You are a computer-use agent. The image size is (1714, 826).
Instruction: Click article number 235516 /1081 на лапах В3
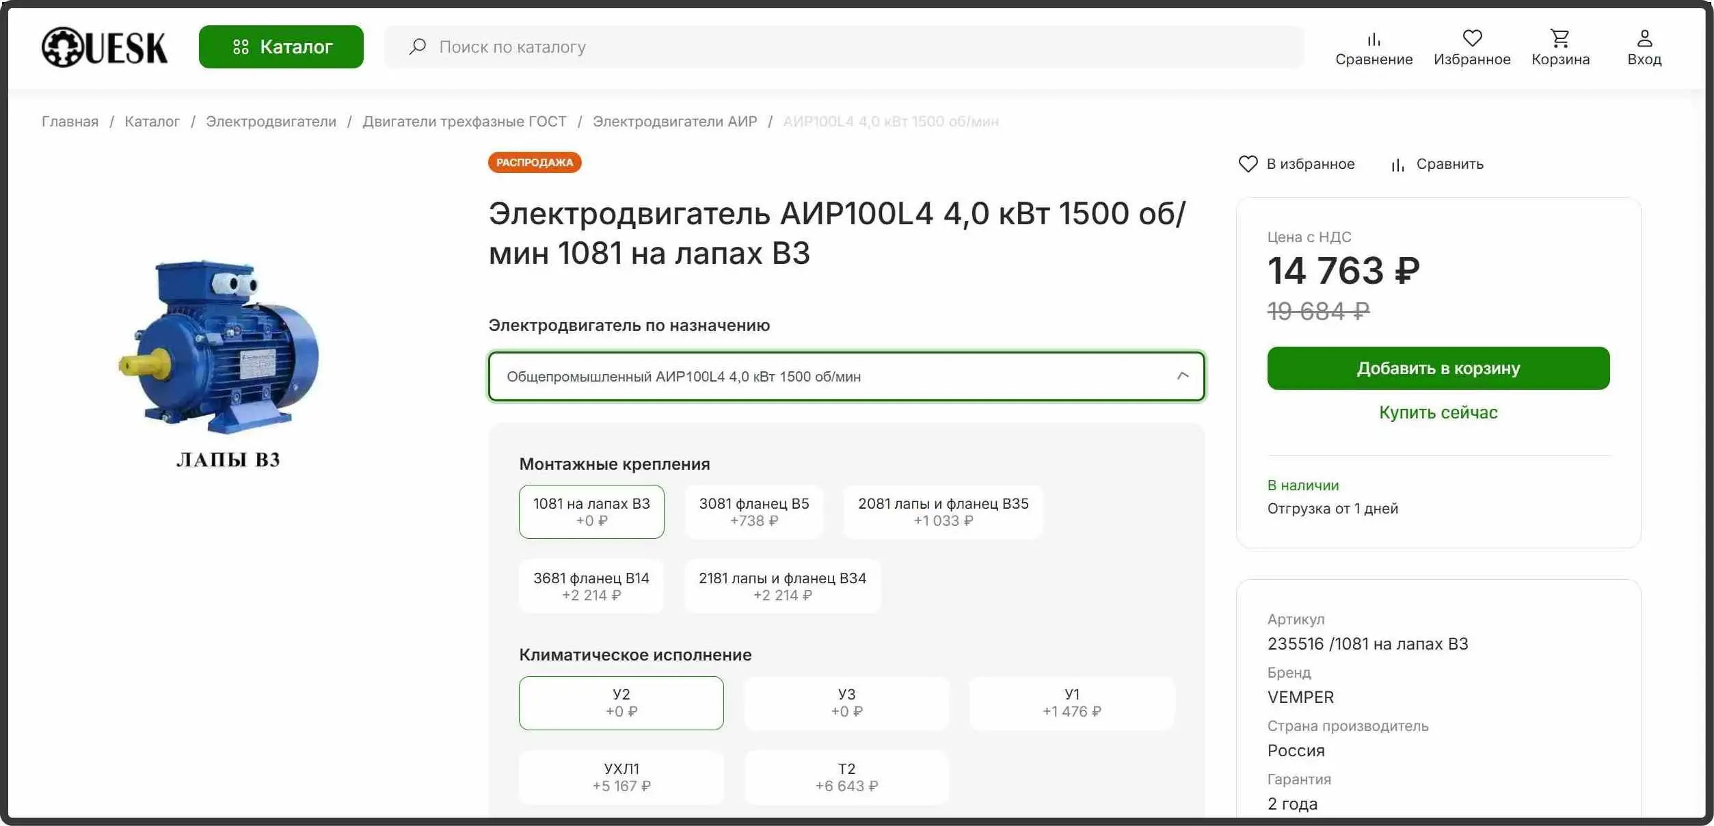pos(1367,644)
